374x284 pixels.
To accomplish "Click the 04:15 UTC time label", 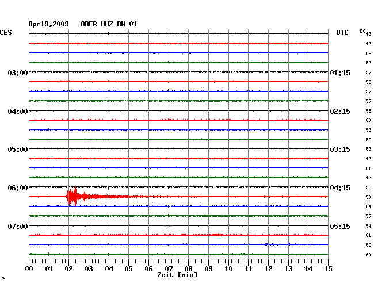I will [340, 188].
